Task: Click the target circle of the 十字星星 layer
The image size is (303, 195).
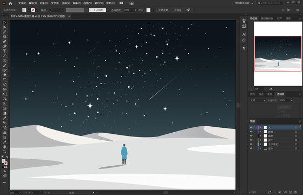Action: (x=296, y=144)
